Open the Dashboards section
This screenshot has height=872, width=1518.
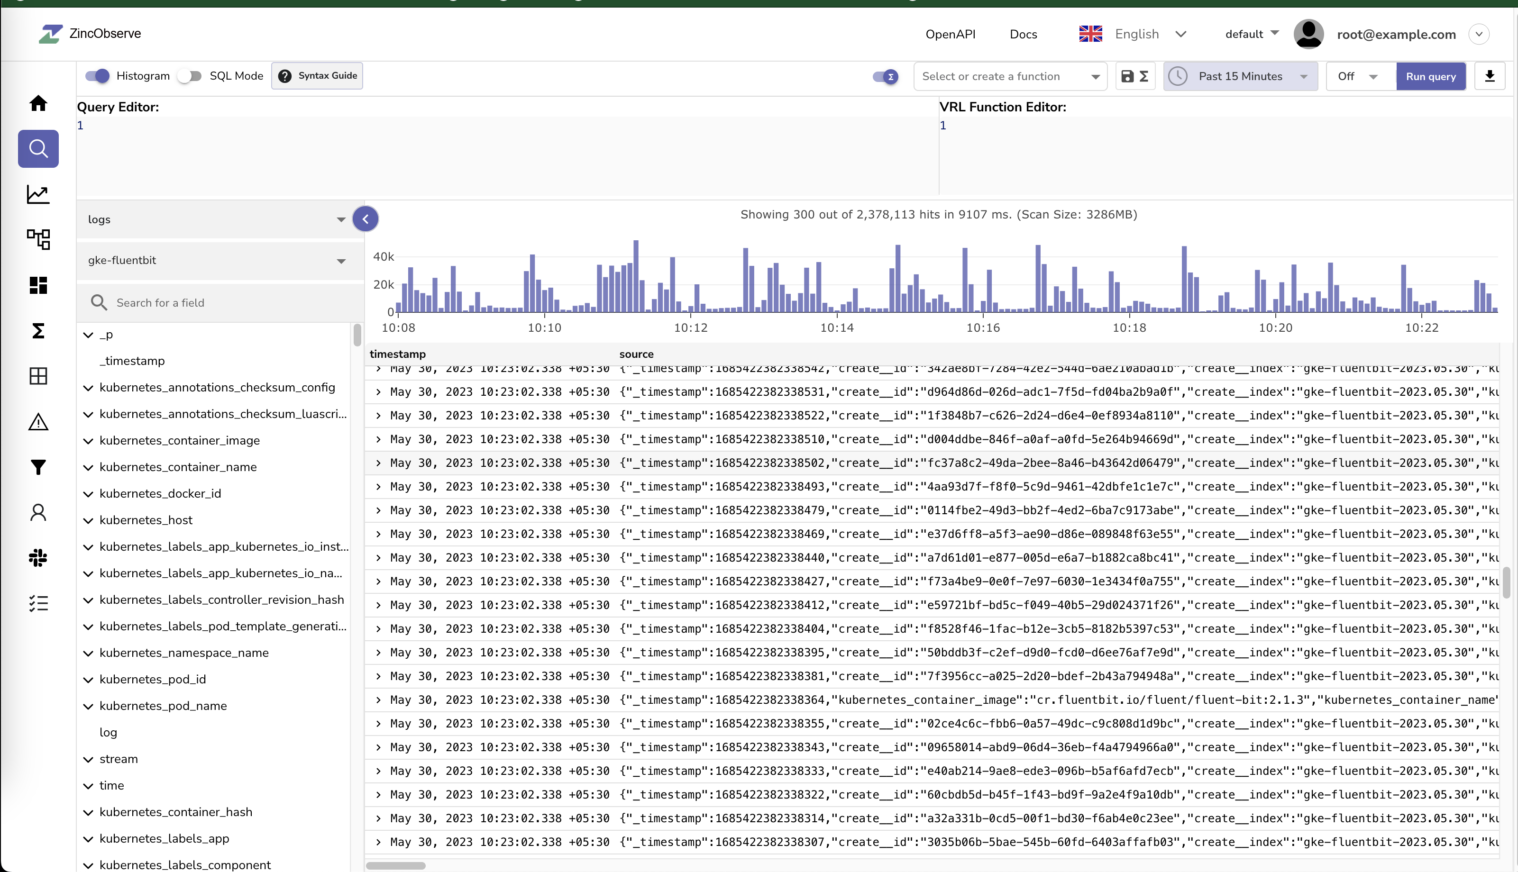point(38,285)
